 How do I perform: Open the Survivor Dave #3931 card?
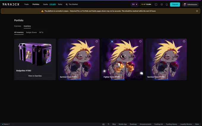coord(79,59)
